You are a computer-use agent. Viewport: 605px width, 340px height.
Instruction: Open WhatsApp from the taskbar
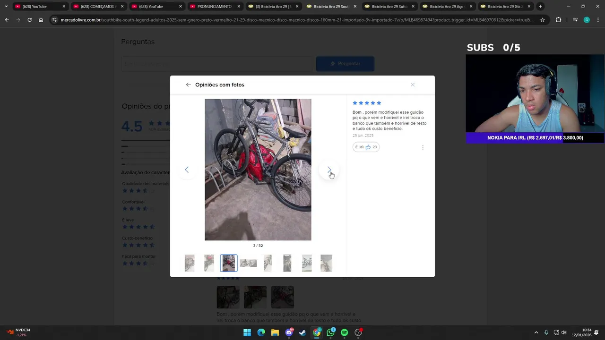tap(330, 332)
